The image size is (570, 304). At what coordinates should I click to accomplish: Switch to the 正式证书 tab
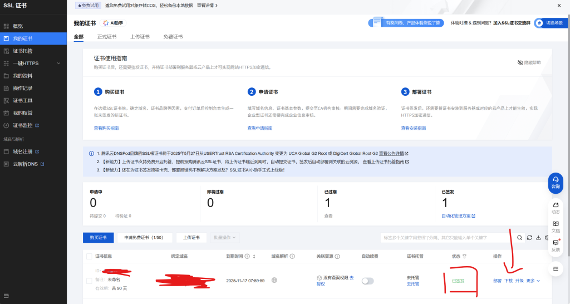(107, 37)
